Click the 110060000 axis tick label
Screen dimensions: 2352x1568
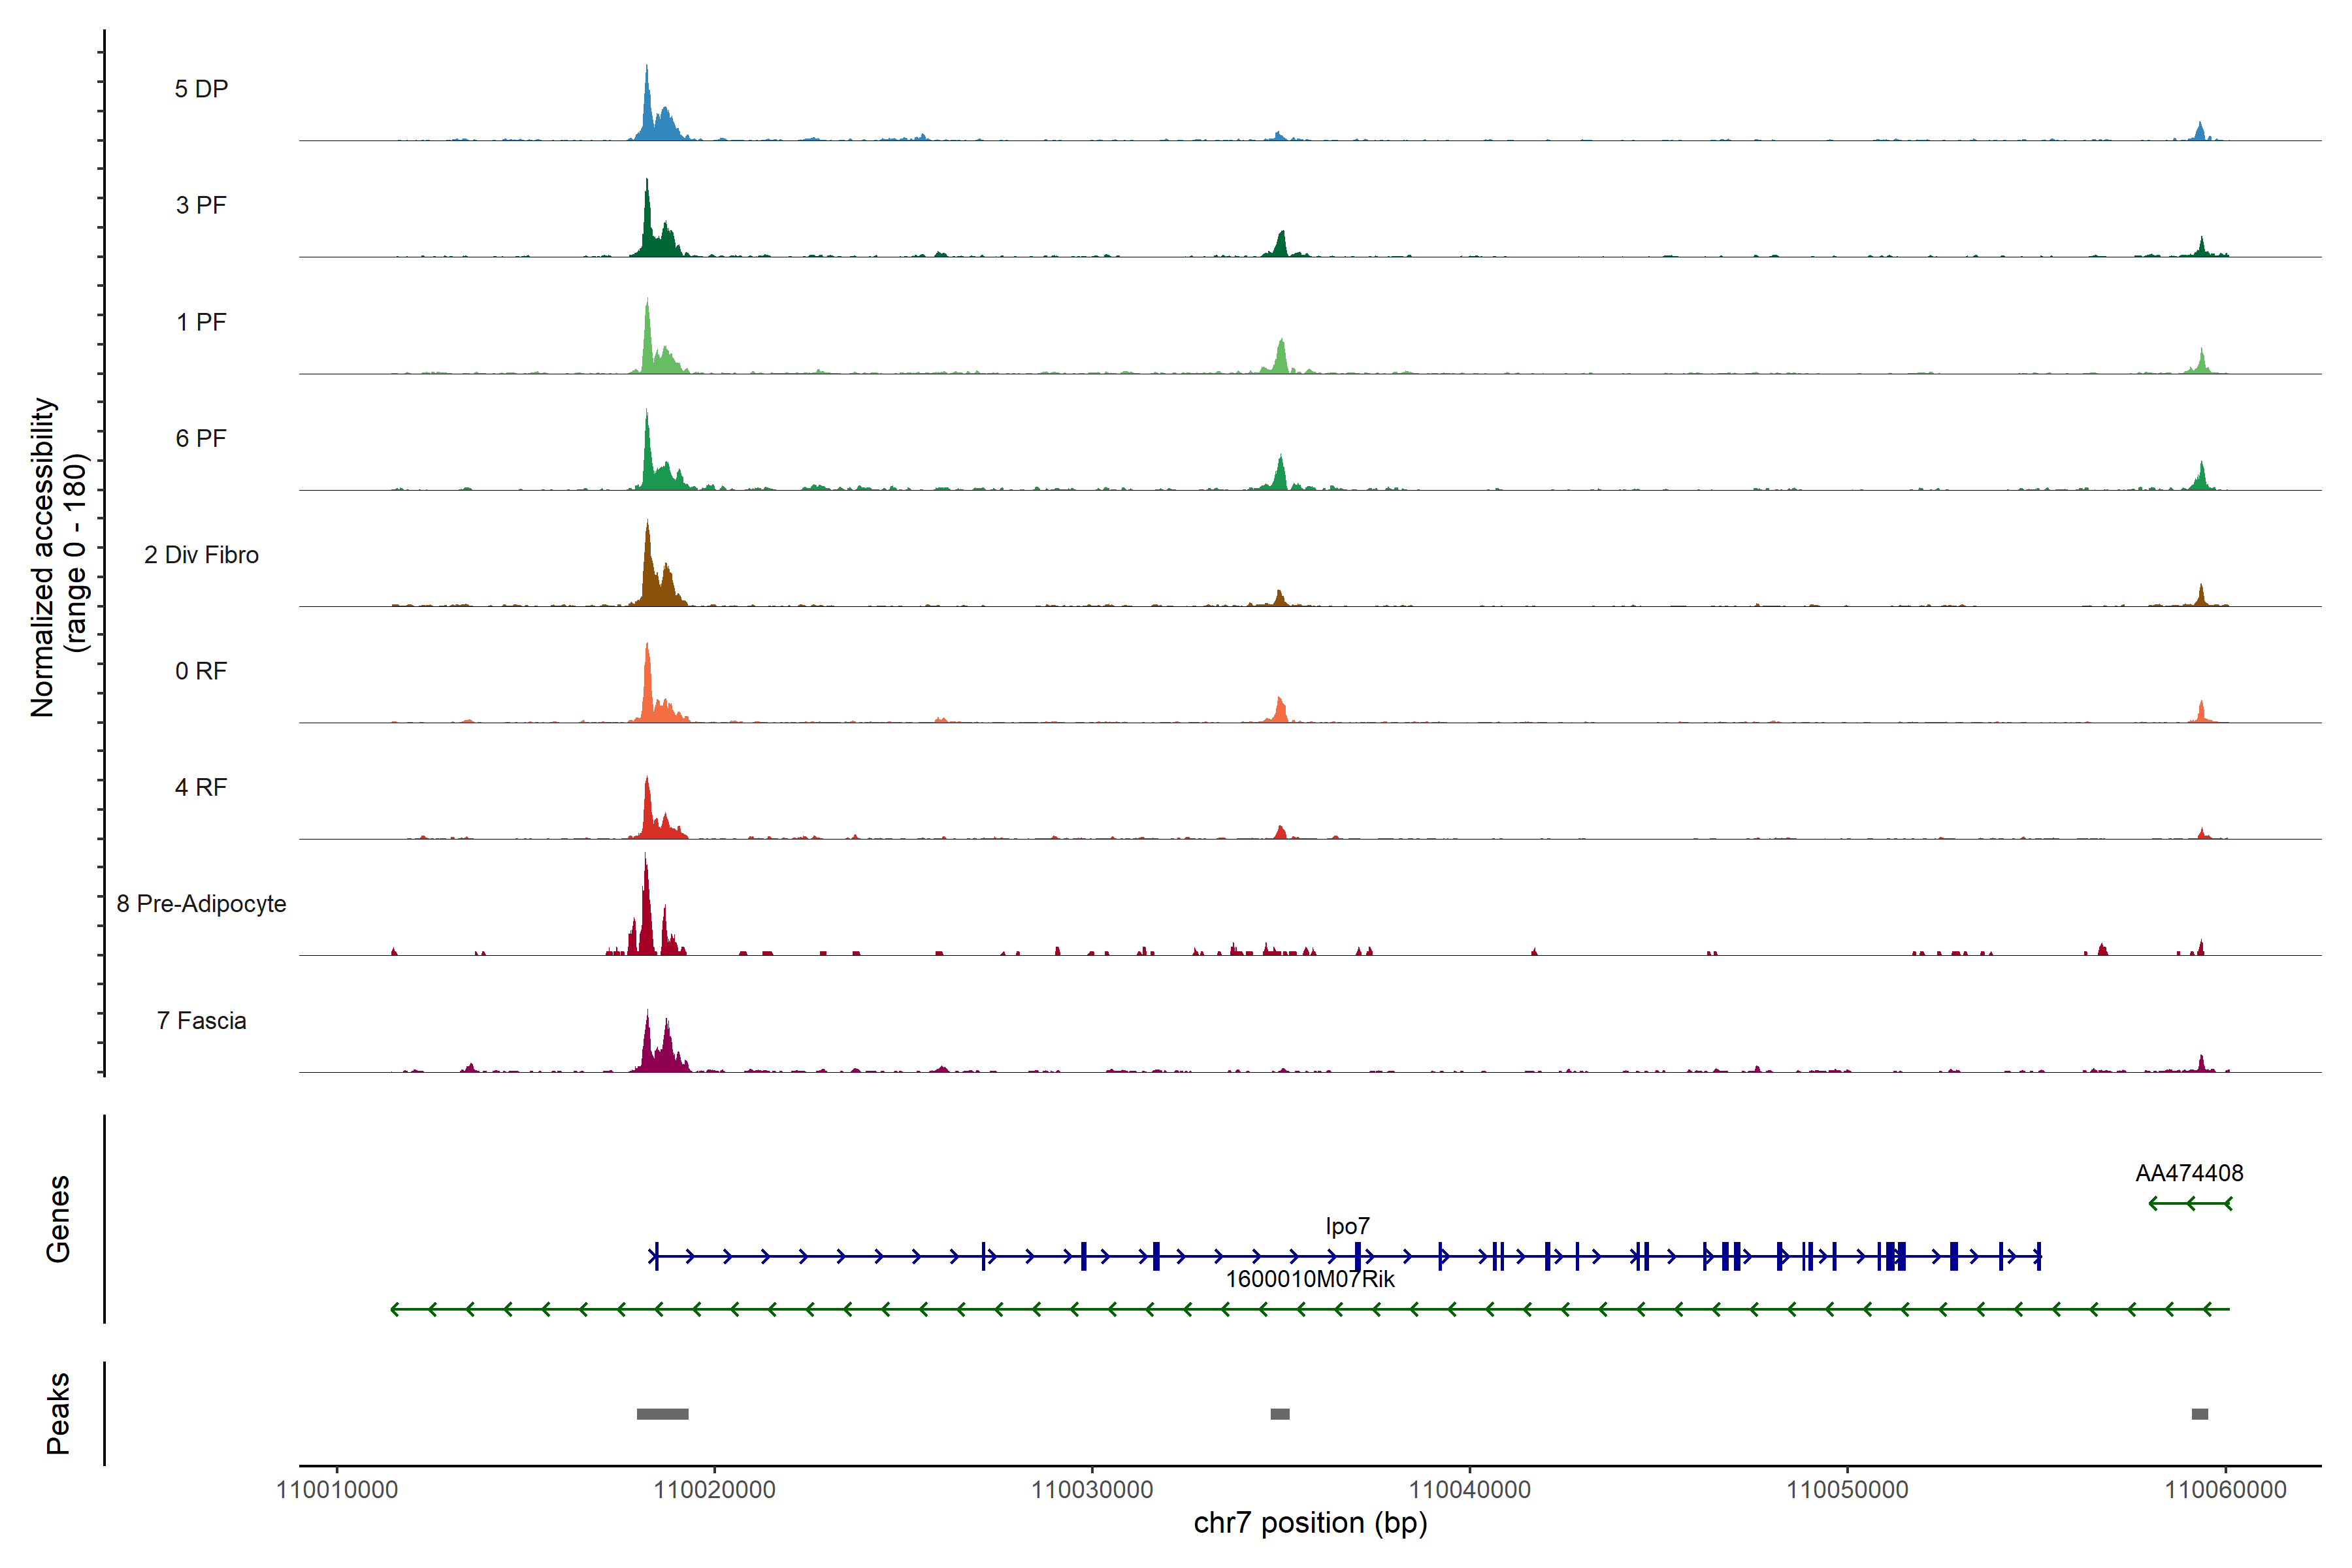click(2225, 1490)
